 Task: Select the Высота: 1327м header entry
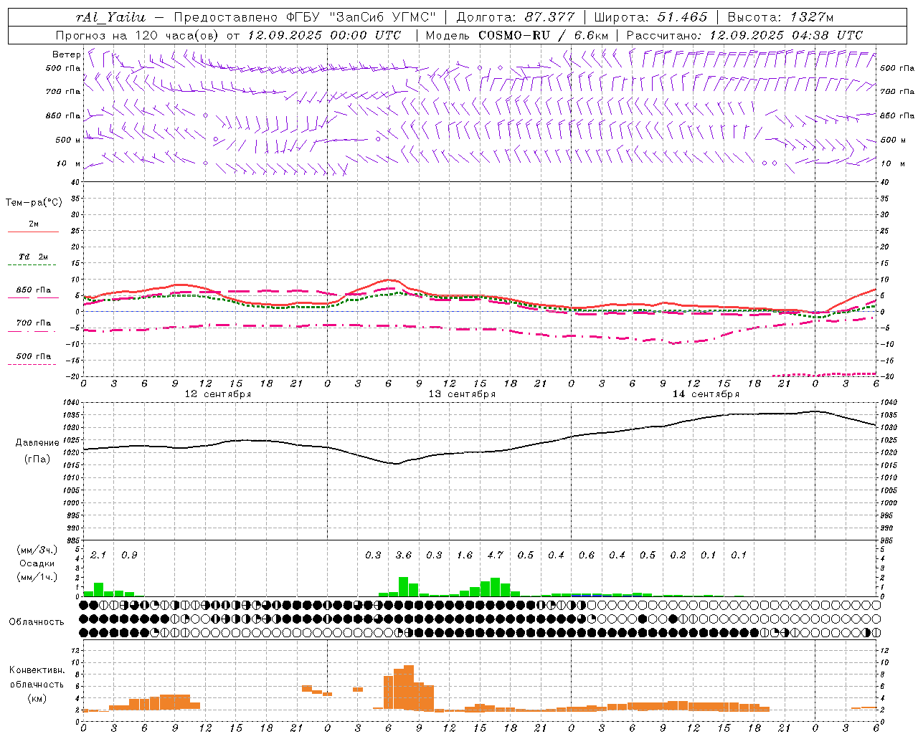(781, 17)
